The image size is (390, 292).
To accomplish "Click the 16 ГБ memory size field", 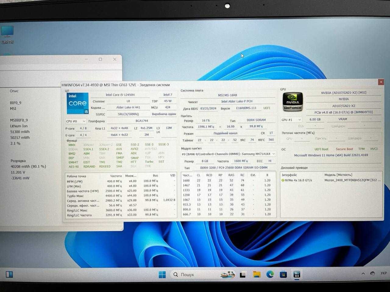I will [x=206, y=120].
